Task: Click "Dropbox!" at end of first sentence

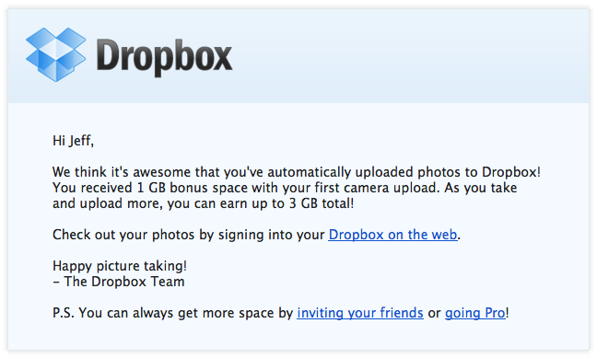Action: tap(511, 172)
